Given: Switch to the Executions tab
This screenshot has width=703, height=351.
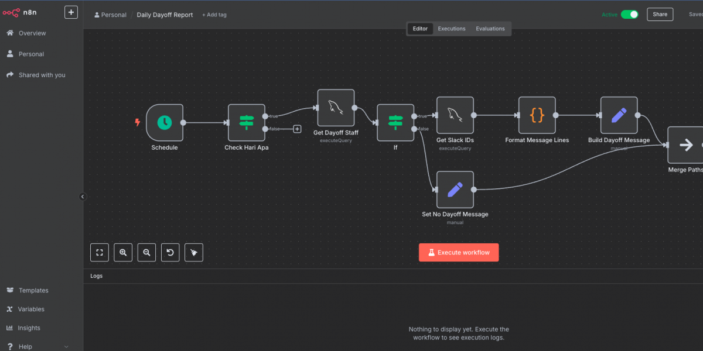Looking at the screenshot, I should click(452, 29).
